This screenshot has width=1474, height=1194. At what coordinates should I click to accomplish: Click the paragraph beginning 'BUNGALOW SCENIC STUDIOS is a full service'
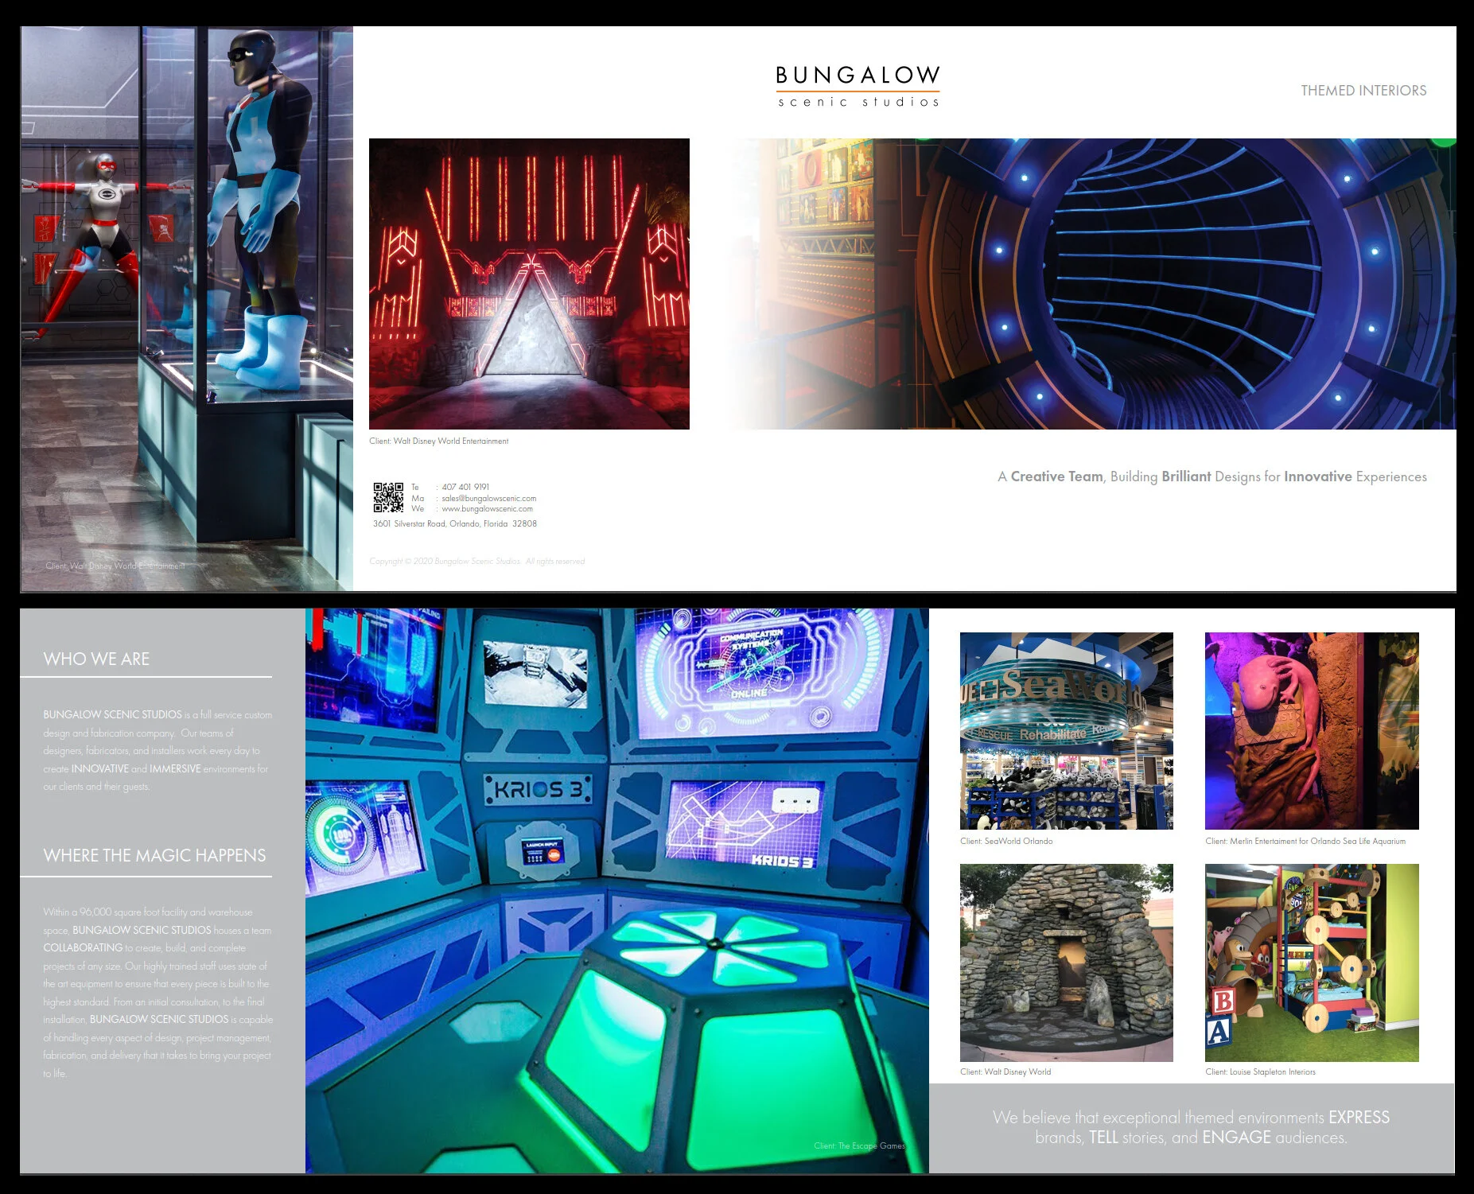pos(158,750)
